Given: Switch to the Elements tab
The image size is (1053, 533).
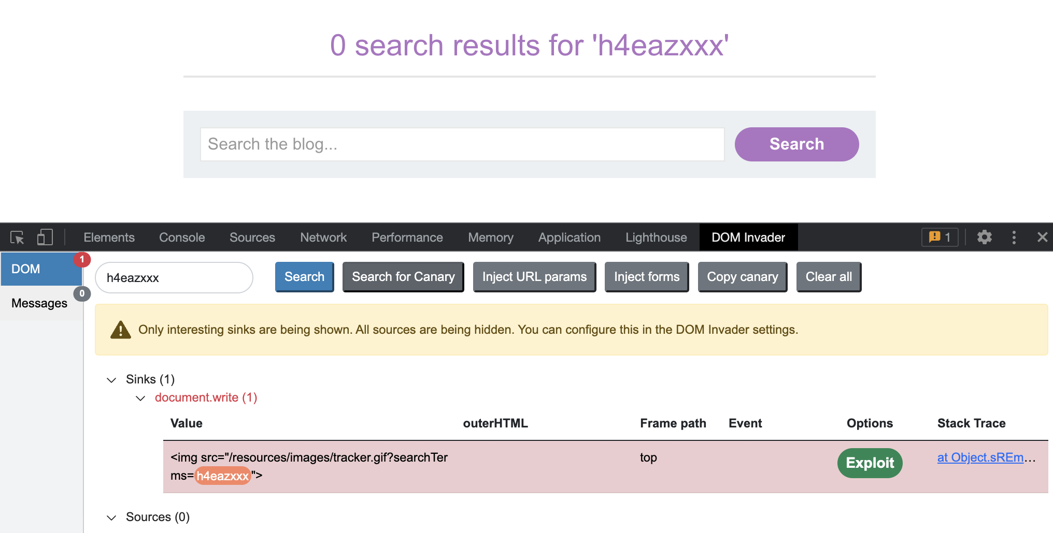Looking at the screenshot, I should 109,238.
